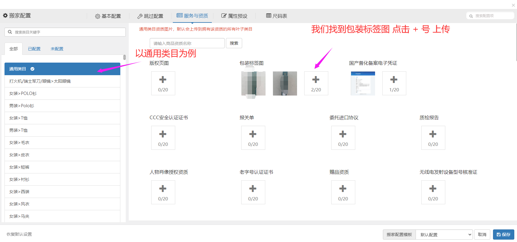Focus 请输入商品资质名称 input field
The height and width of the screenshot is (242, 517).
(x=187, y=43)
